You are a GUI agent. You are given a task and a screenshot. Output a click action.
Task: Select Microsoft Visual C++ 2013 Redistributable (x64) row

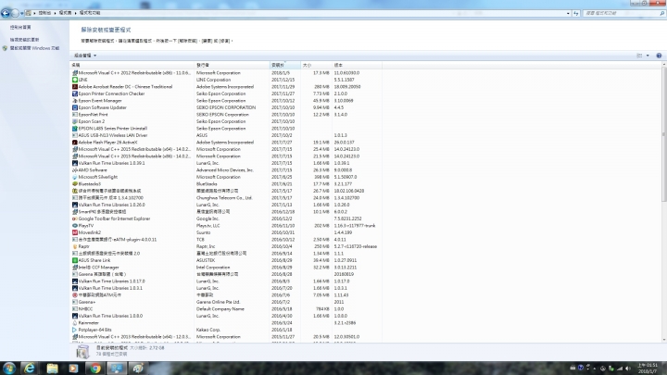[225, 337]
